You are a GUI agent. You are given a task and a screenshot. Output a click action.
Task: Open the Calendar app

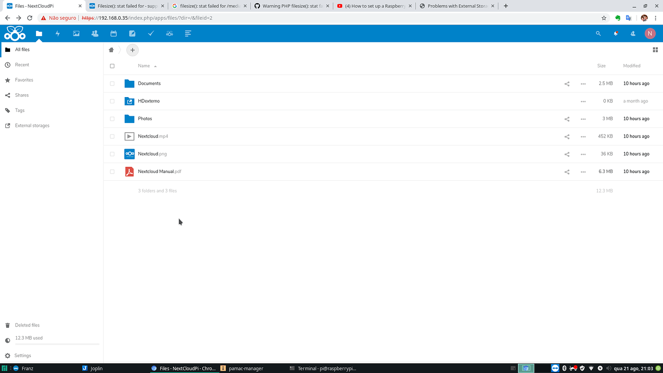tap(113, 33)
